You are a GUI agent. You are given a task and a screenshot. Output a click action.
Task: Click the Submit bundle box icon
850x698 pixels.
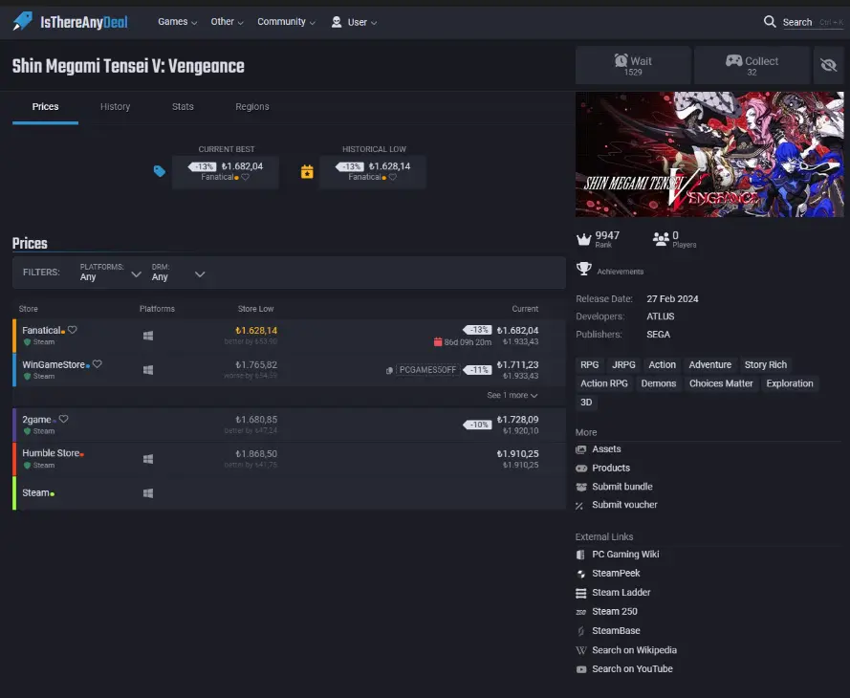[581, 487]
